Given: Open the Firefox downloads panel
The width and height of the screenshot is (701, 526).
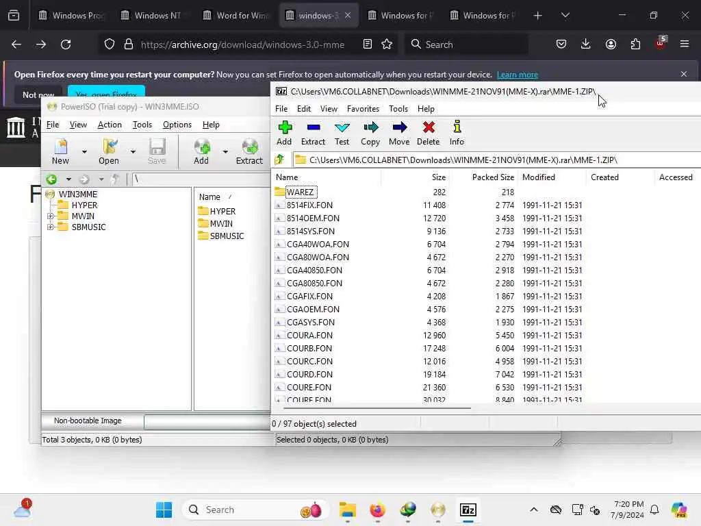Looking at the screenshot, I should coord(586,45).
